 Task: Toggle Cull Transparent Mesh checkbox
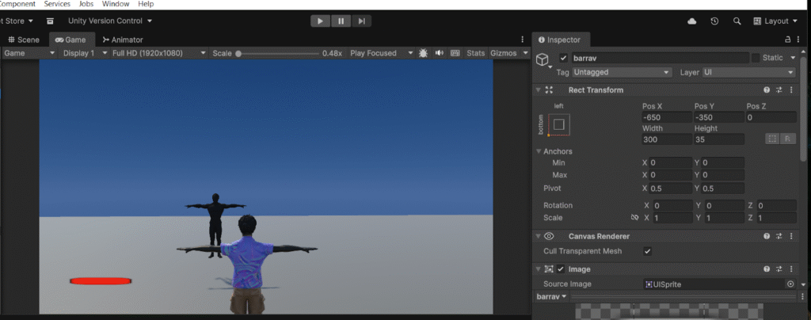point(647,251)
